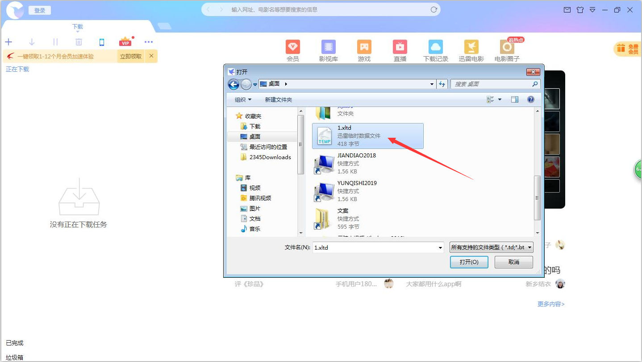Image resolution: width=642 pixels, height=362 pixels.
Task: Click the mobile phone icon
Action: [x=102, y=42]
